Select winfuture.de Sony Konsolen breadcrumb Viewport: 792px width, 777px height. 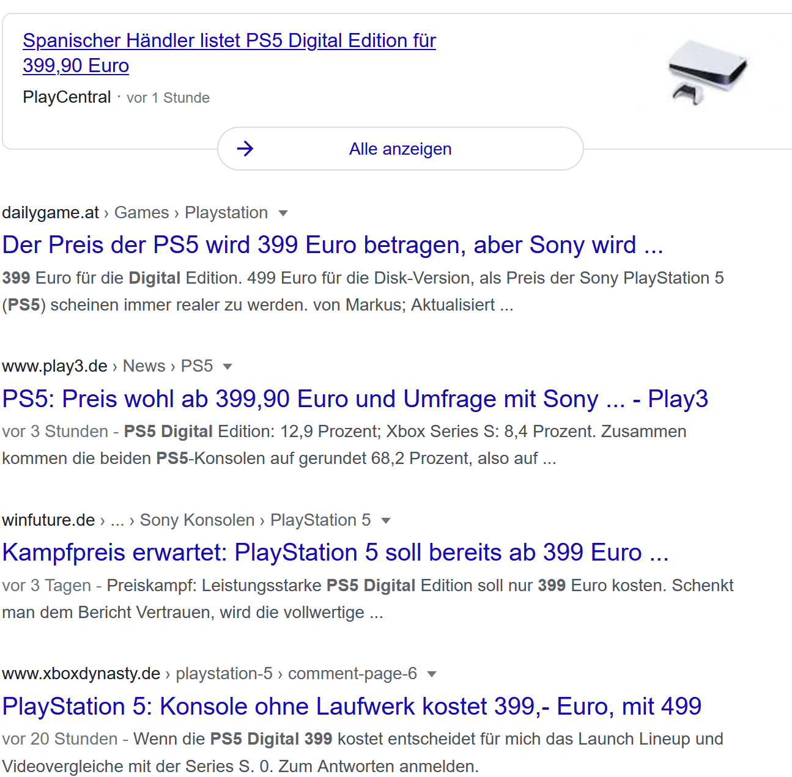coord(187,520)
